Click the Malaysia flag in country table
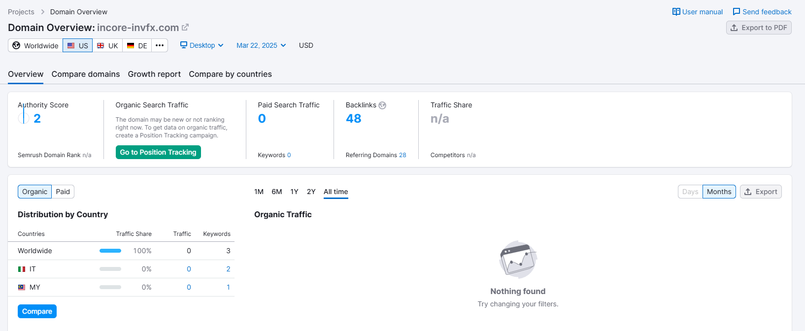Screen dimensions: 805x331 click(x=22, y=287)
